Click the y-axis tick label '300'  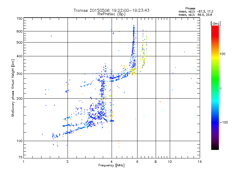pos(20,74)
